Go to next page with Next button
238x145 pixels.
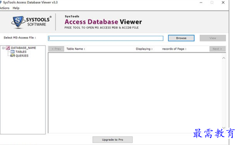coord(217,49)
